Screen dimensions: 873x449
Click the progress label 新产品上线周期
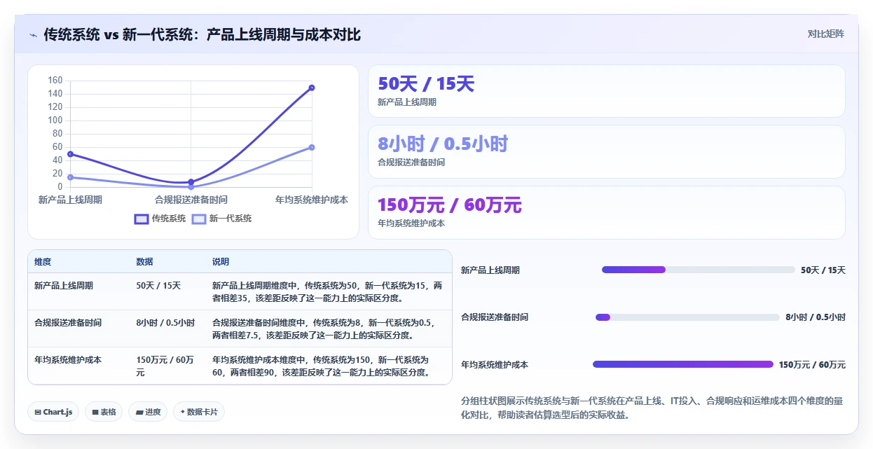click(490, 270)
